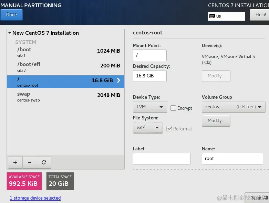Click the keyboard layout icon next to us
This screenshot has width=269, height=203.
tap(212, 16)
